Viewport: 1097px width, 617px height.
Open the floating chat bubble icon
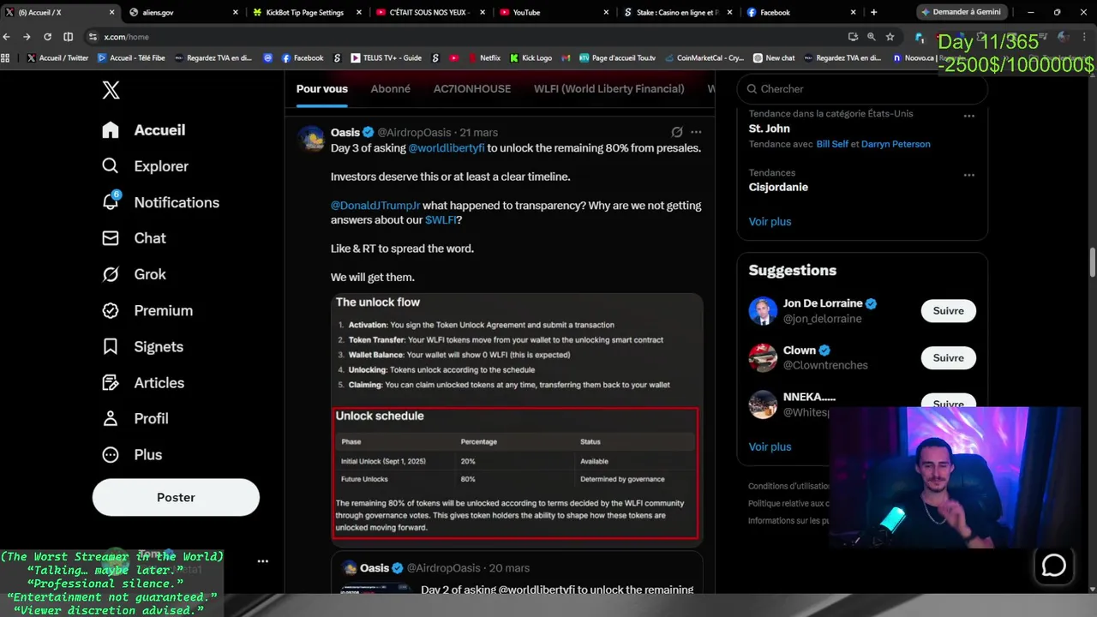click(1053, 566)
